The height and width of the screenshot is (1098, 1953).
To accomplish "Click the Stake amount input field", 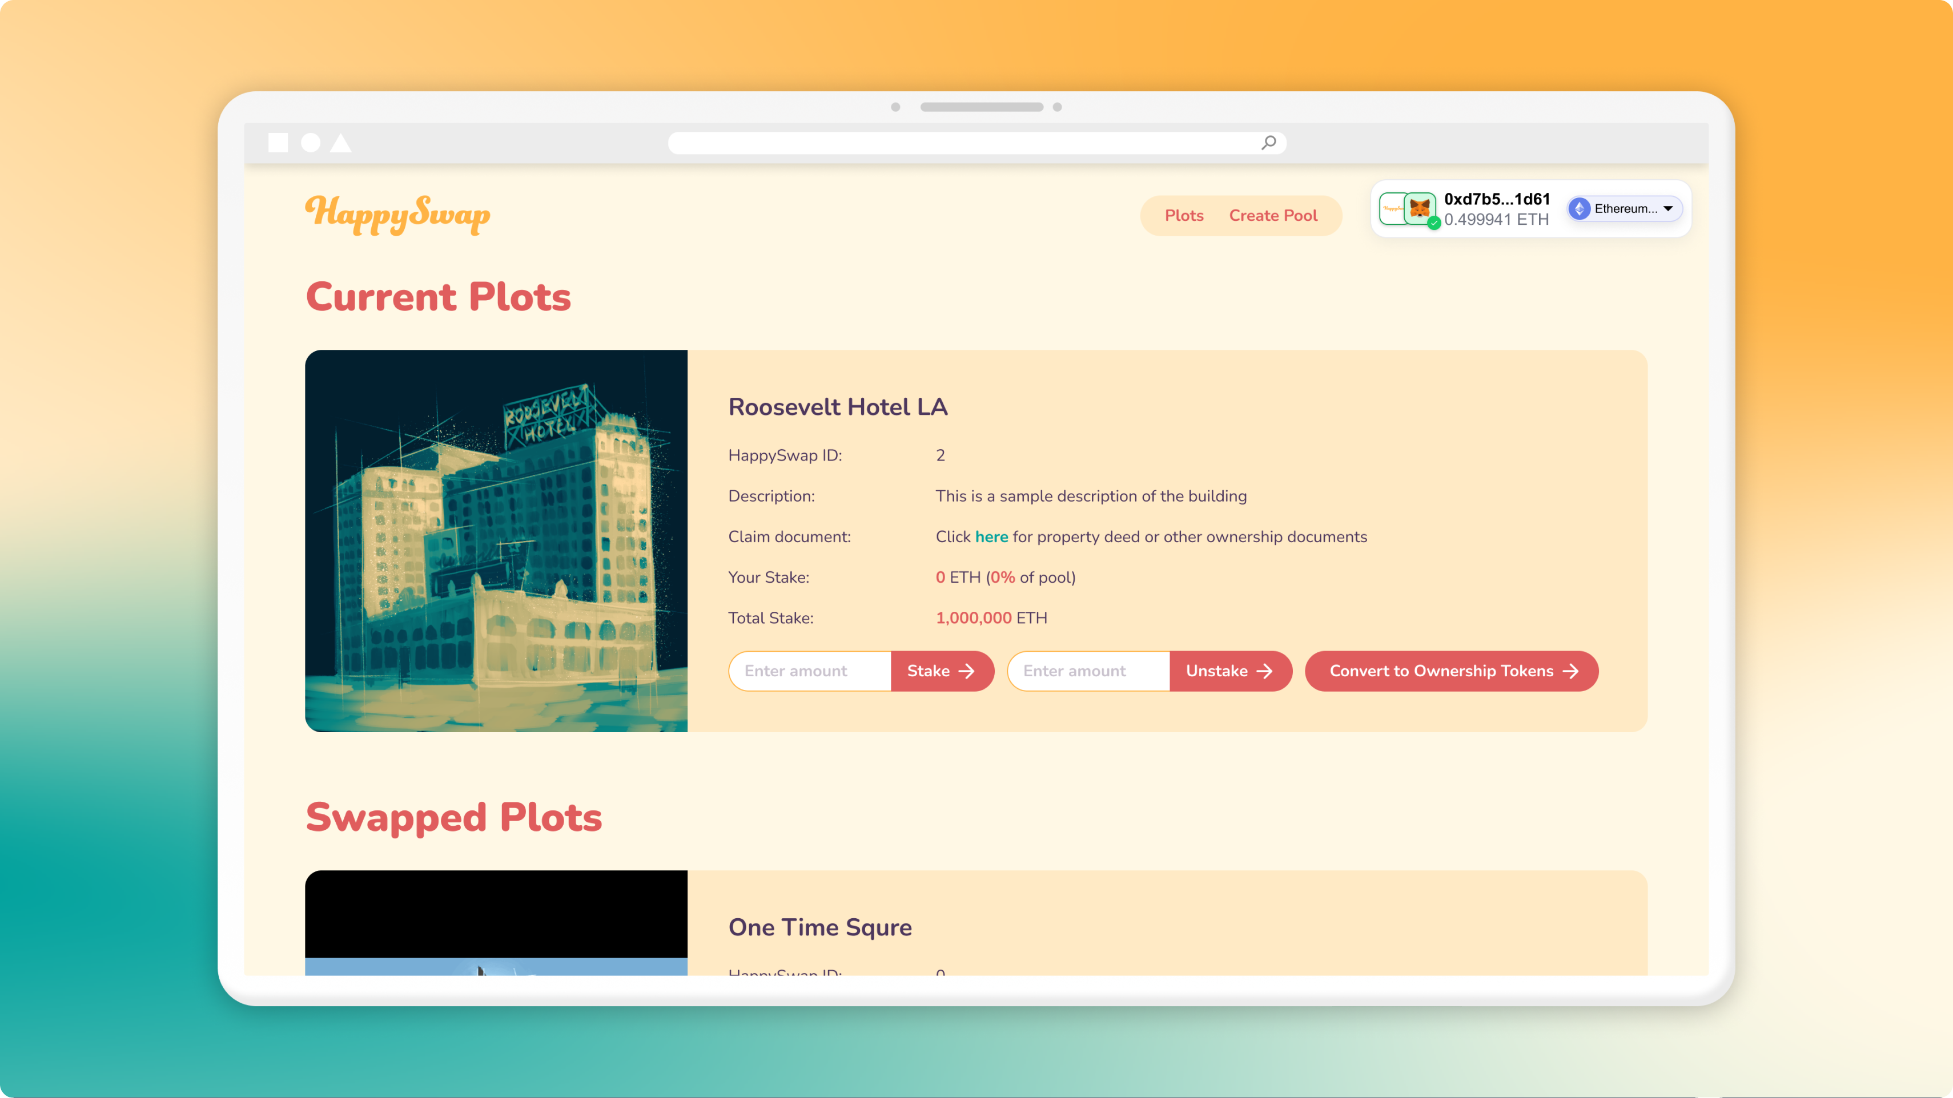I will point(810,671).
